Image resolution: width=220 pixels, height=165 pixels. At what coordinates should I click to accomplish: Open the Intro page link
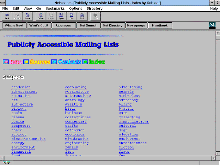pos(16,62)
